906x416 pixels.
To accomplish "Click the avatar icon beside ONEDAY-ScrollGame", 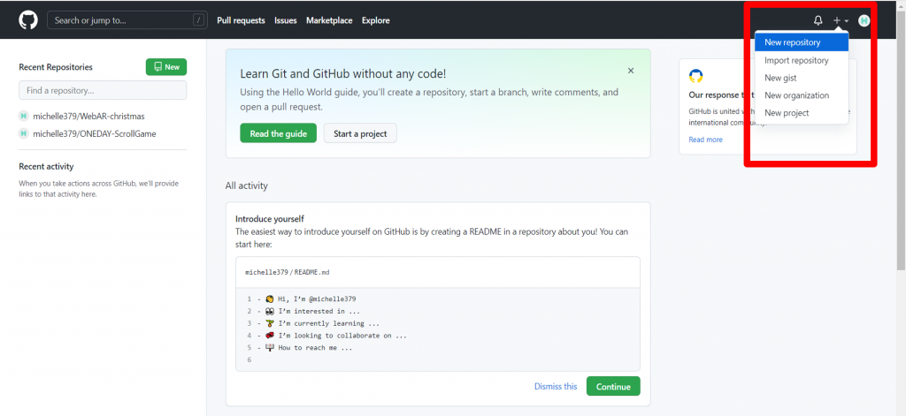I will 24,134.
